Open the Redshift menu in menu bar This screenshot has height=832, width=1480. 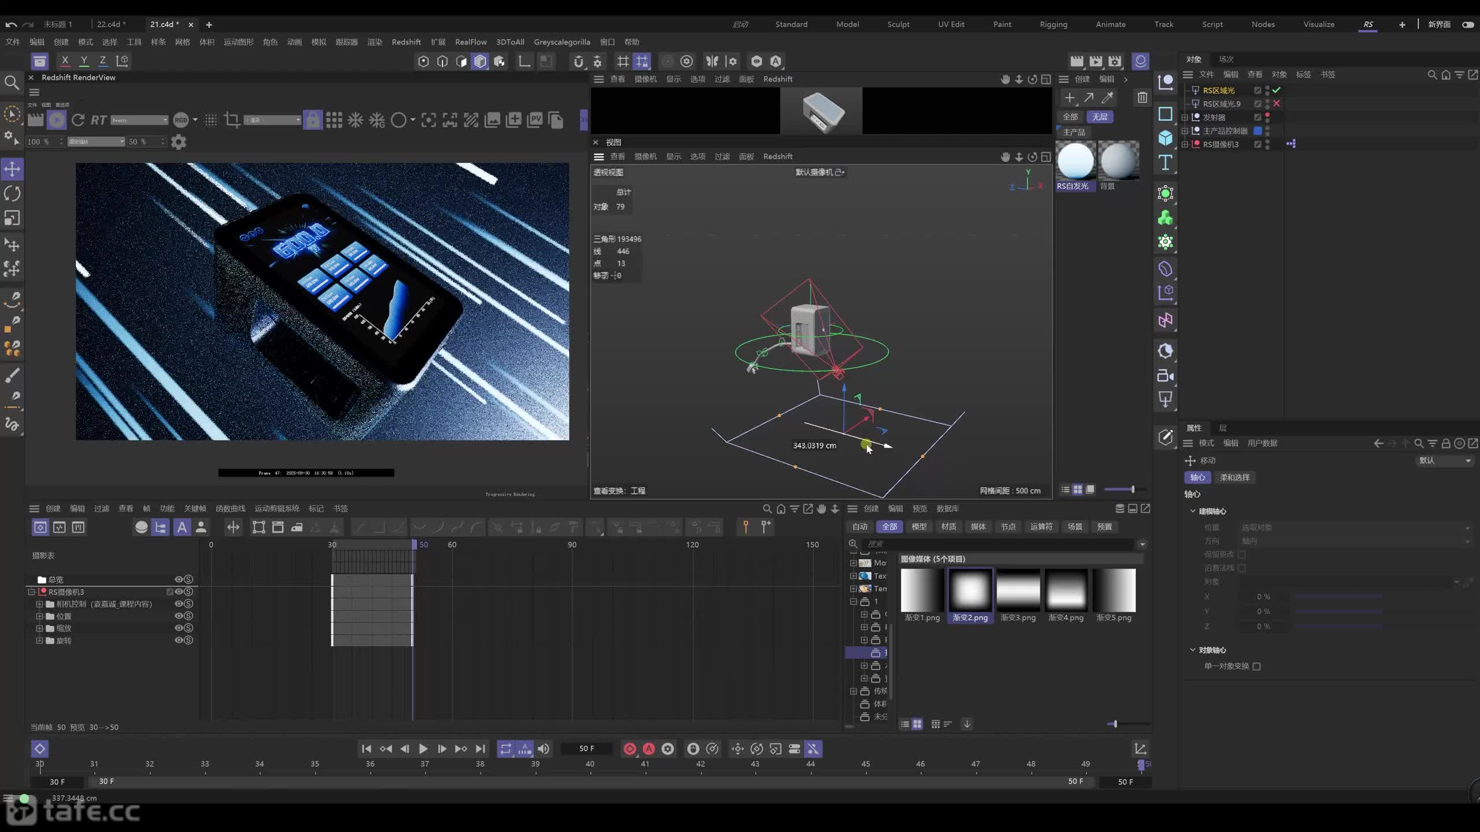click(x=406, y=42)
